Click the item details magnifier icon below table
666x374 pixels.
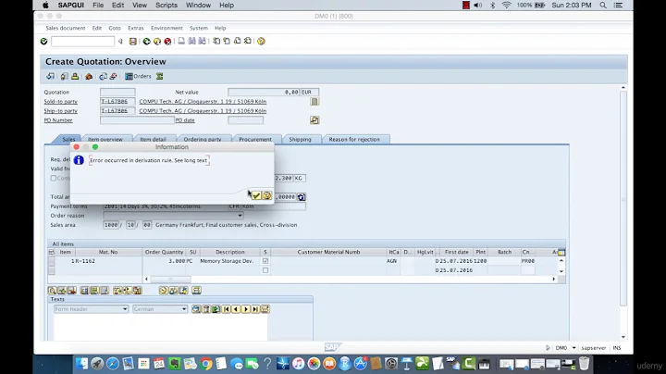click(x=52, y=291)
